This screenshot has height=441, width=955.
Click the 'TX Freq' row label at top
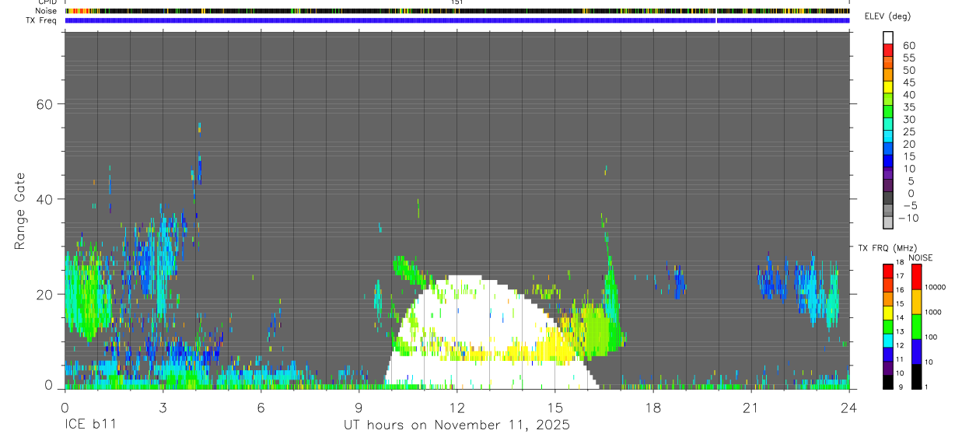41,20
